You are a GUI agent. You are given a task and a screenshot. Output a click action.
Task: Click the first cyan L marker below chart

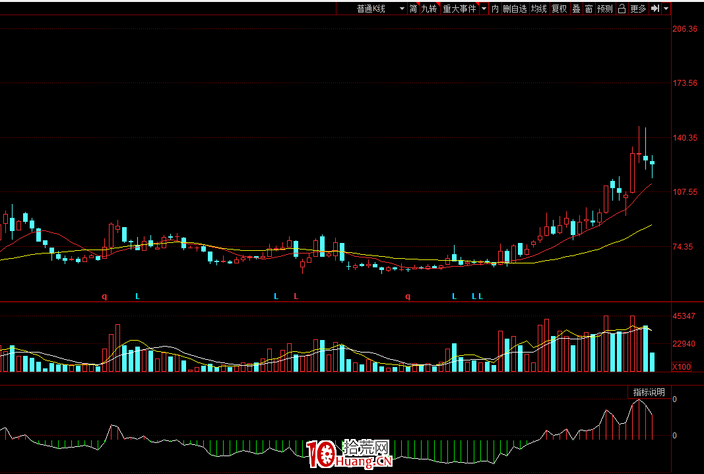pos(137,296)
